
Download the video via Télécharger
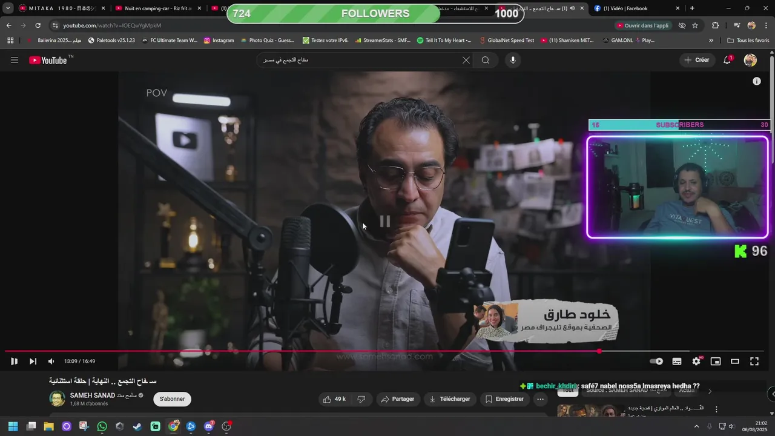coord(450,399)
